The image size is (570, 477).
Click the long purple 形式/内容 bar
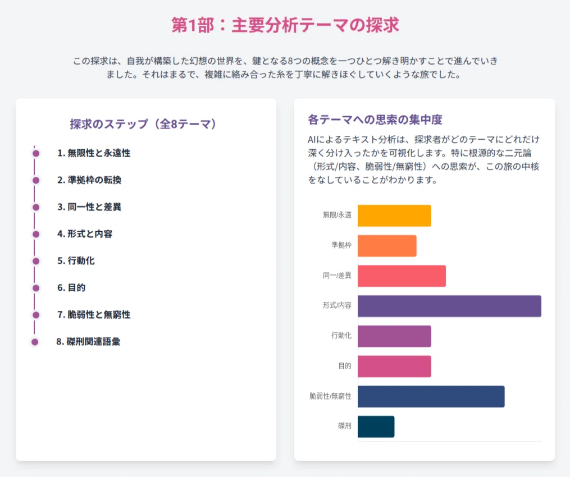[x=449, y=306]
